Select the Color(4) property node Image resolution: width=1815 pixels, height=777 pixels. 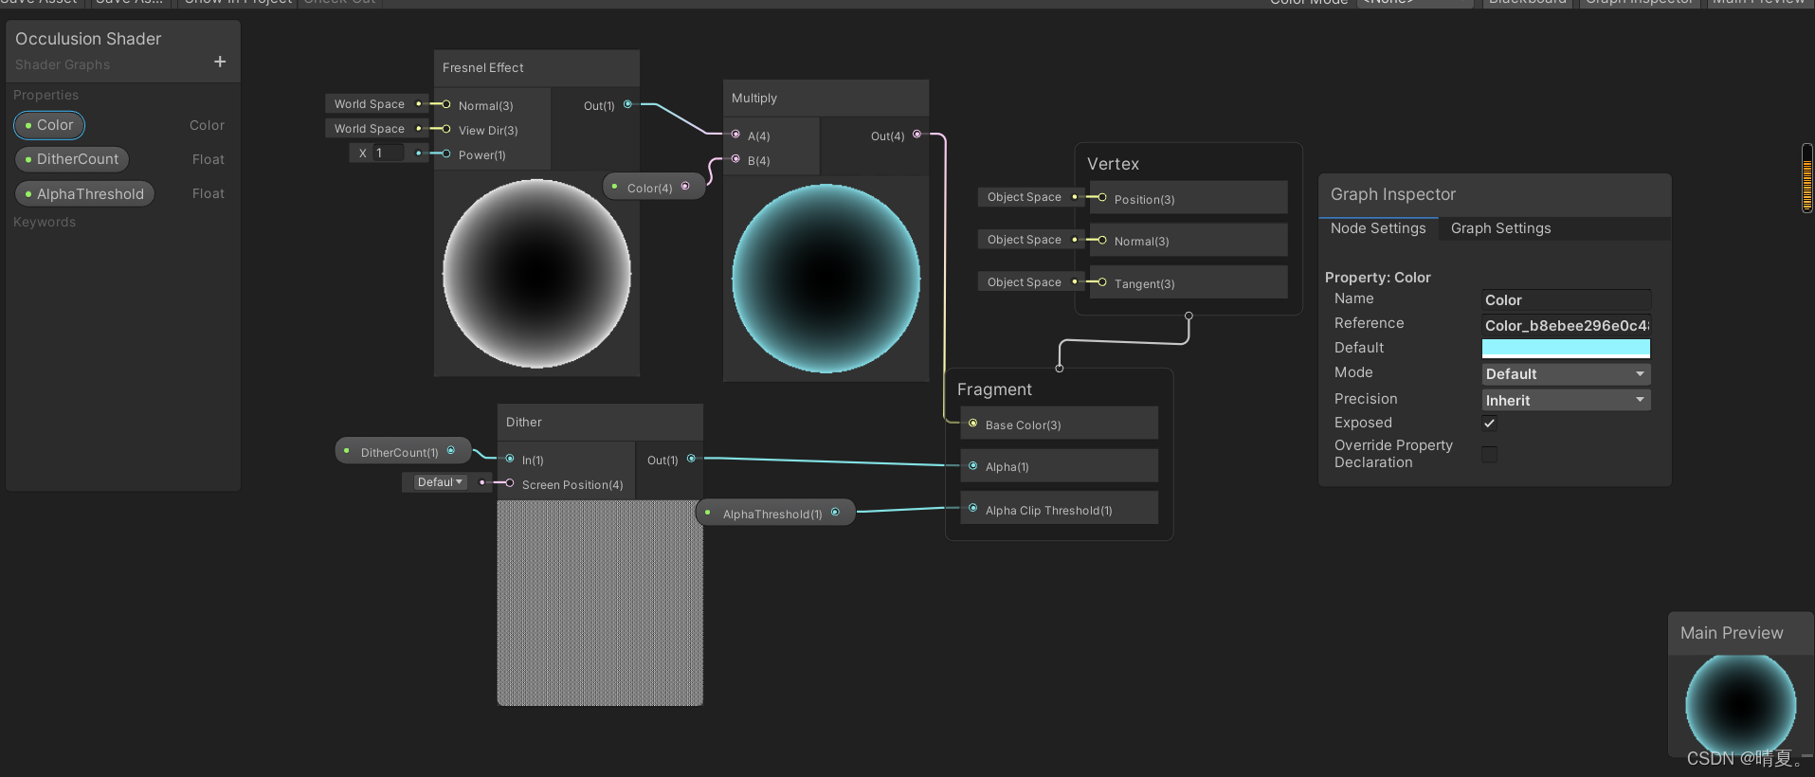(x=654, y=188)
